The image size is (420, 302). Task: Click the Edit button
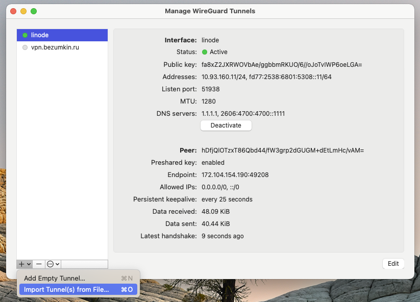point(393,263)
